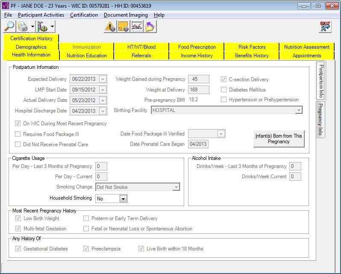Check Did Not Receive Prenatal Care
Image resolution: width=341 pixels, height=274 pixels.
[18, 144]
